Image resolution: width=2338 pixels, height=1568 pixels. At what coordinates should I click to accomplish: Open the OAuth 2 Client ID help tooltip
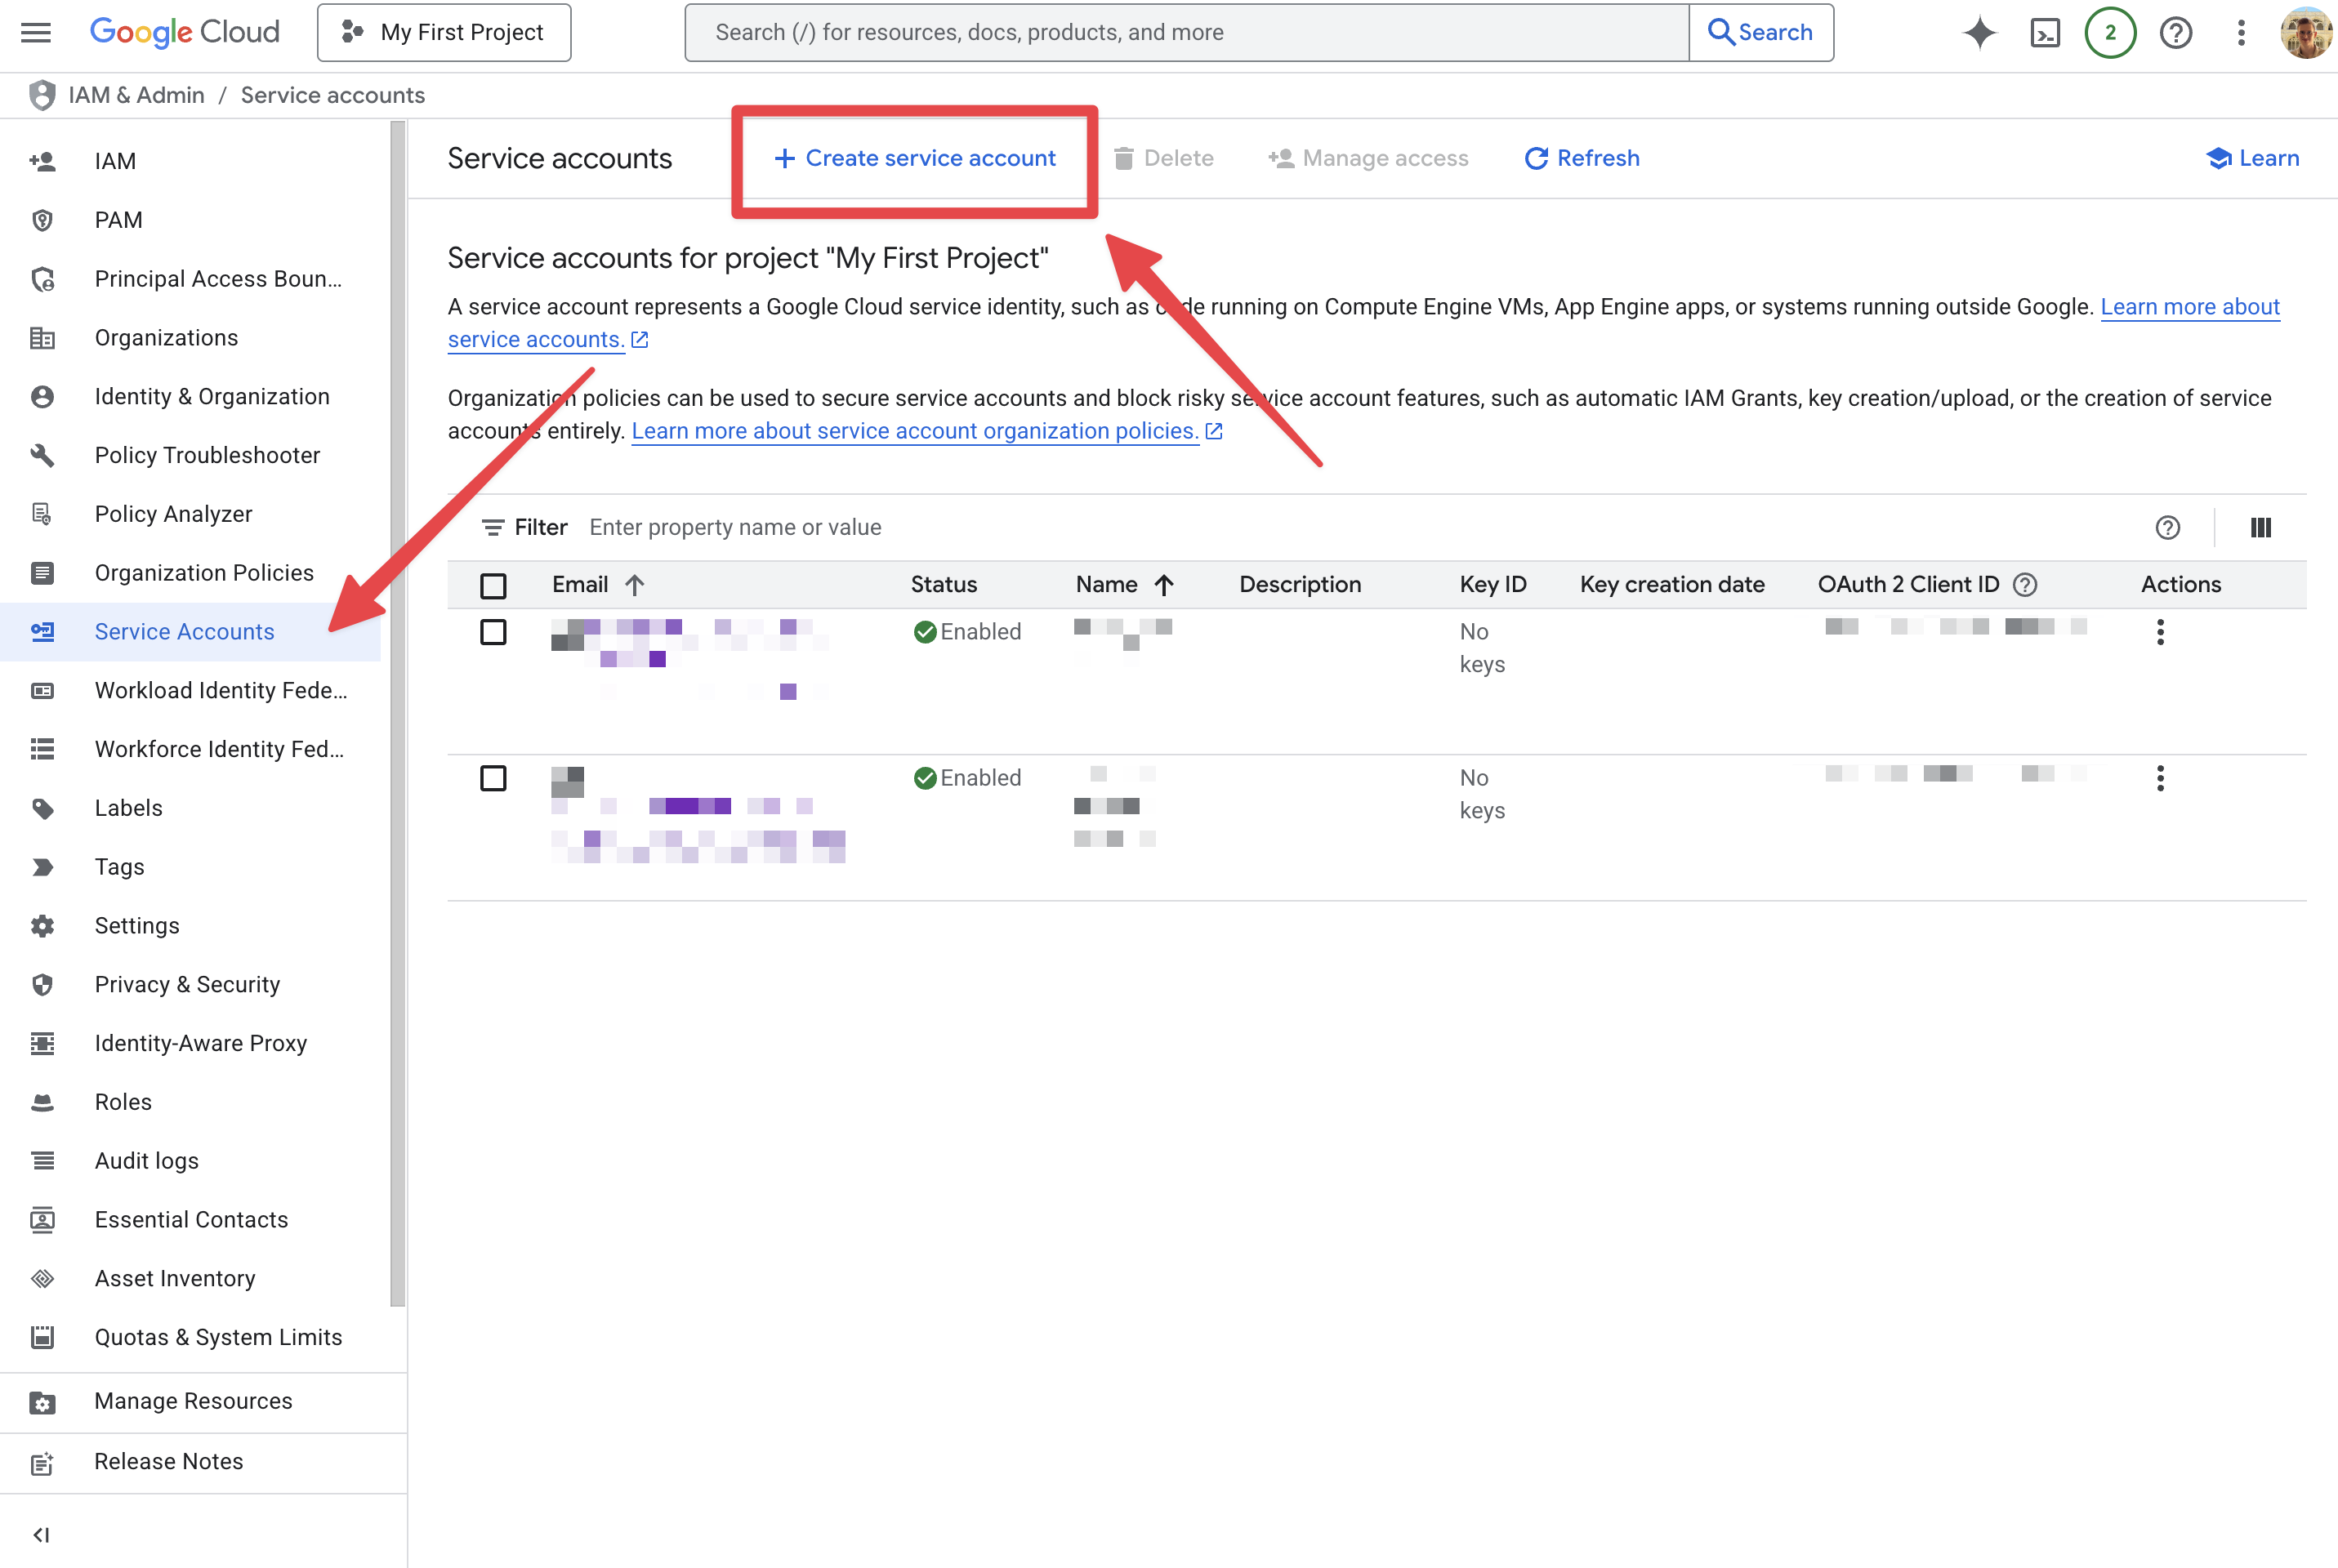point(2026,584)
